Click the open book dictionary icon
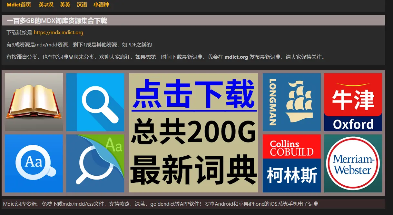This screenshot has width=393, height=215. tap(34, 102)
